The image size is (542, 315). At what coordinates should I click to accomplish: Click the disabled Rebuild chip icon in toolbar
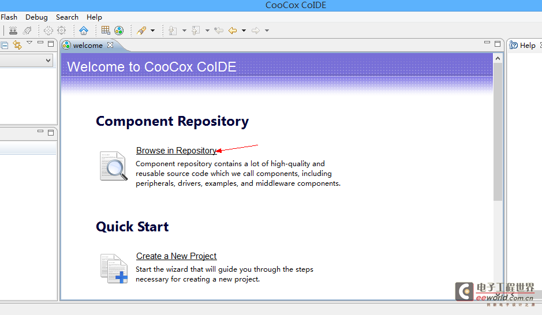pos(62,31)
